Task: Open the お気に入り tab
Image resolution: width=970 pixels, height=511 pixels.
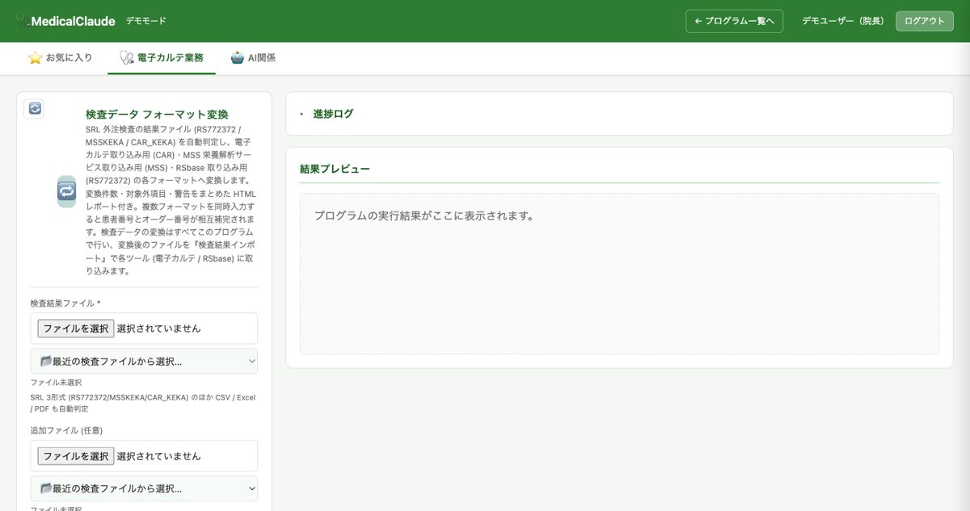Action: pos(60,58)
